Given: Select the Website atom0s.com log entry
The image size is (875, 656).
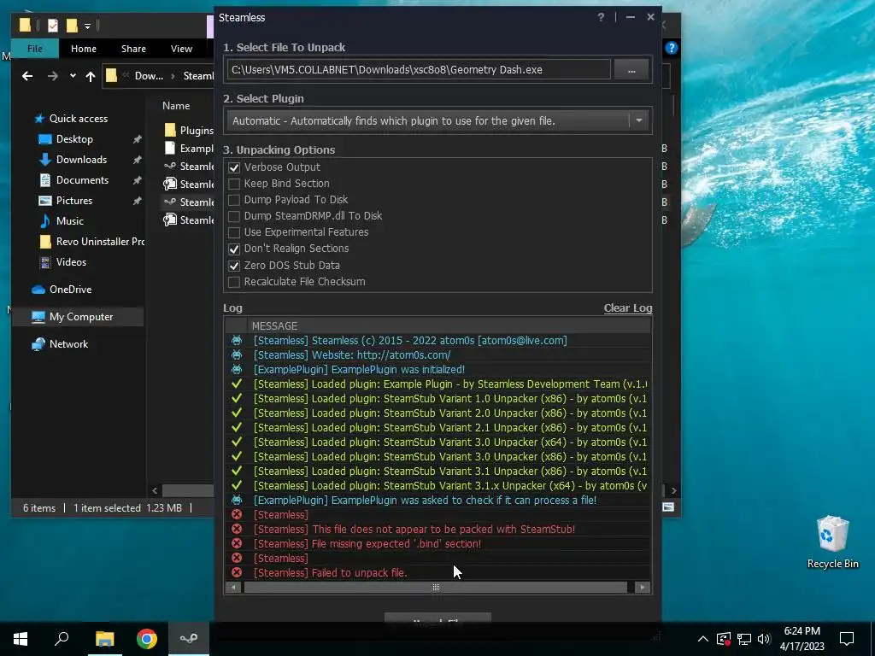Looking at the screenshot, I should coord(437,354).
